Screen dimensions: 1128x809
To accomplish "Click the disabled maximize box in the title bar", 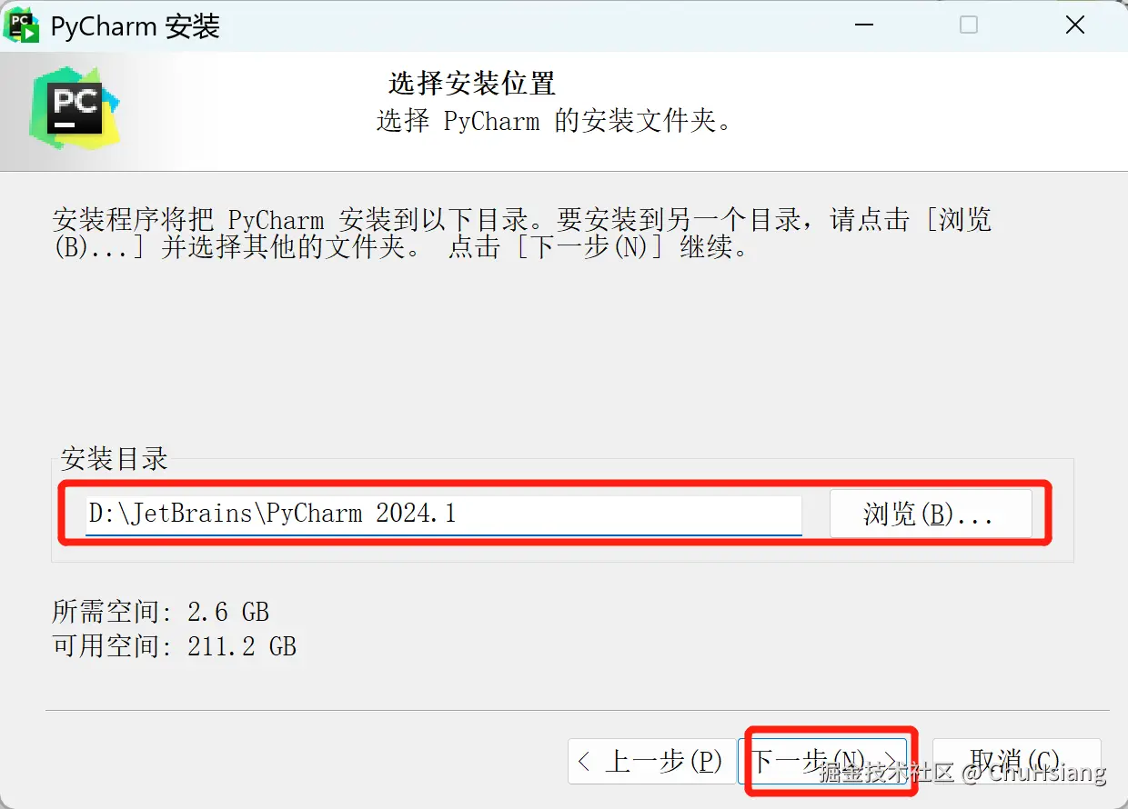I will click(969, 25).
